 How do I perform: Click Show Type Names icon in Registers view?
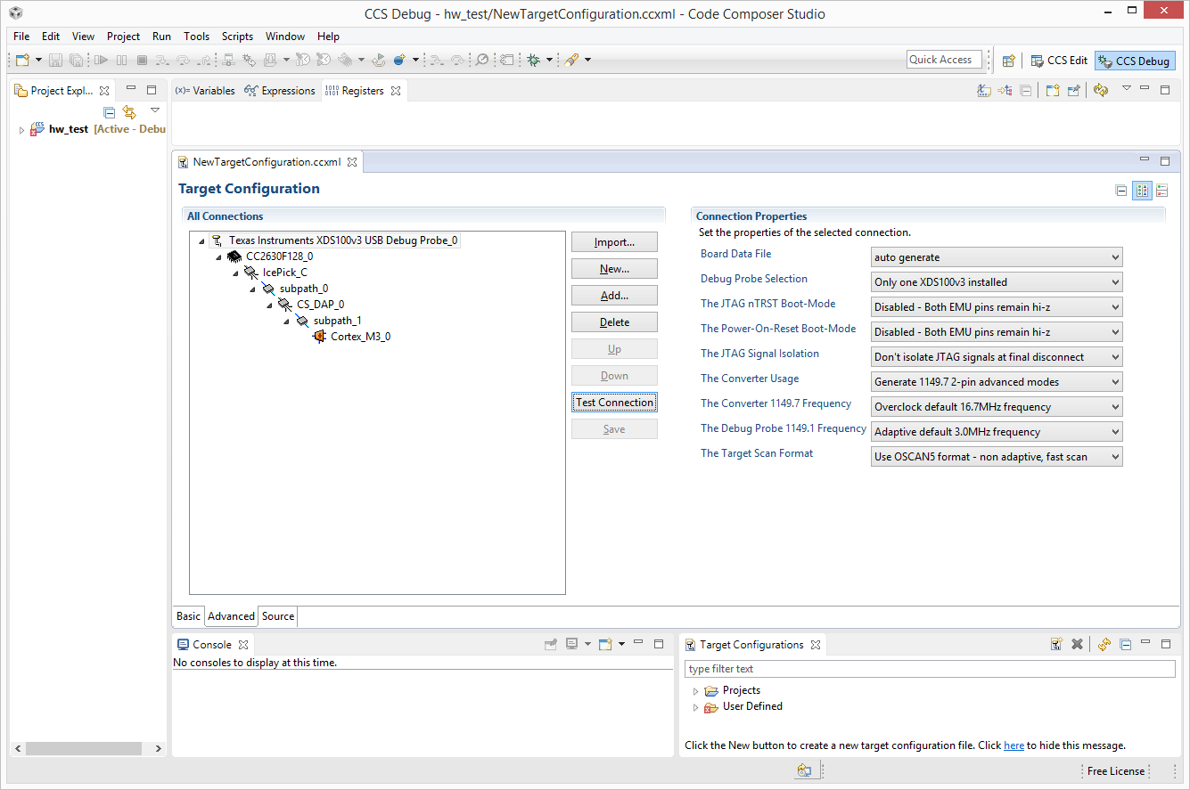pyautogui.click(x=983, y=90)
